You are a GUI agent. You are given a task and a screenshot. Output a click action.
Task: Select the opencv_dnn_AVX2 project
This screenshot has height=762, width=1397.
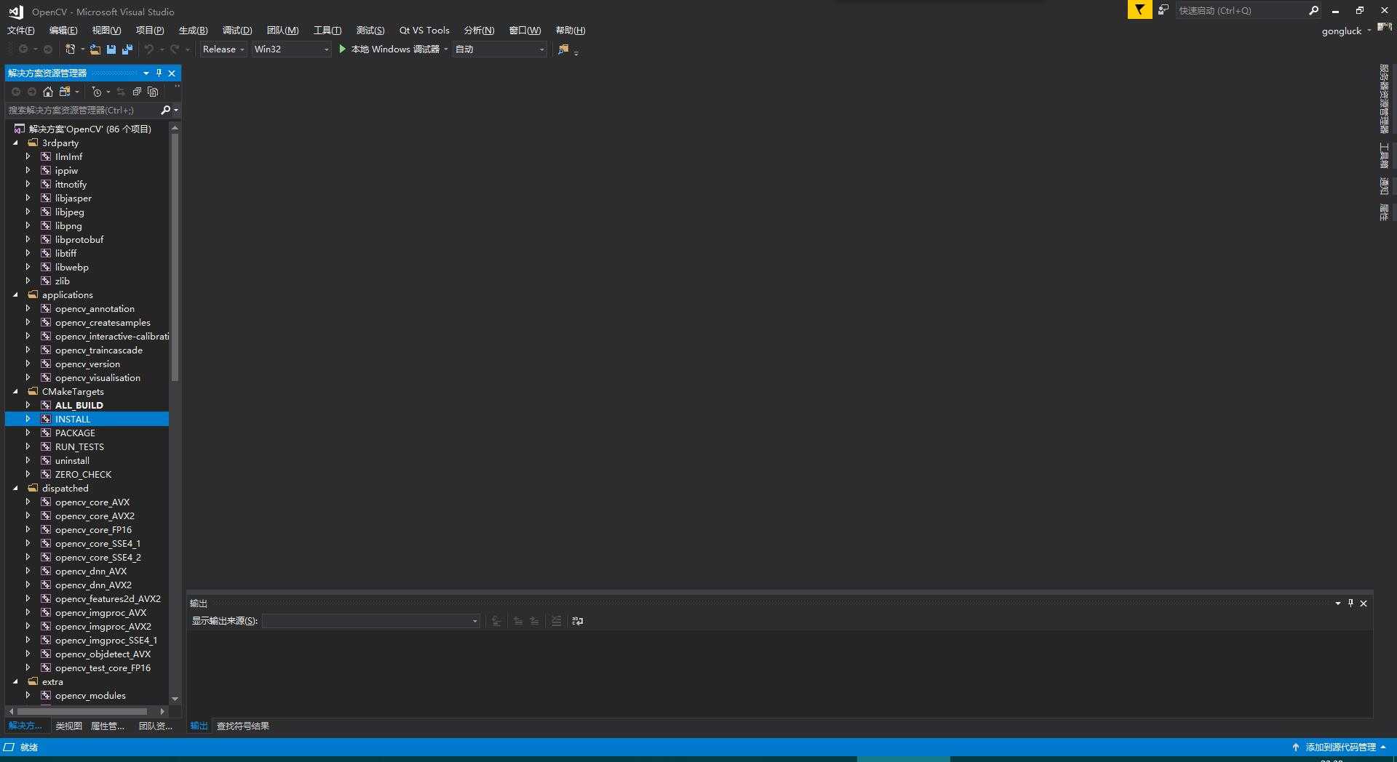tap(93, 585)
